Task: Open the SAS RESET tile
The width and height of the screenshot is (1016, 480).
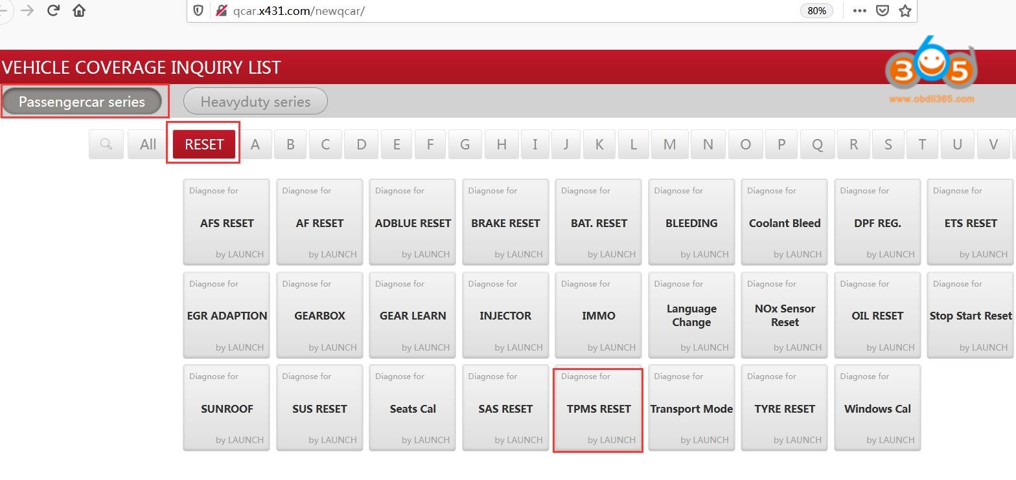Action: point(505,408)
